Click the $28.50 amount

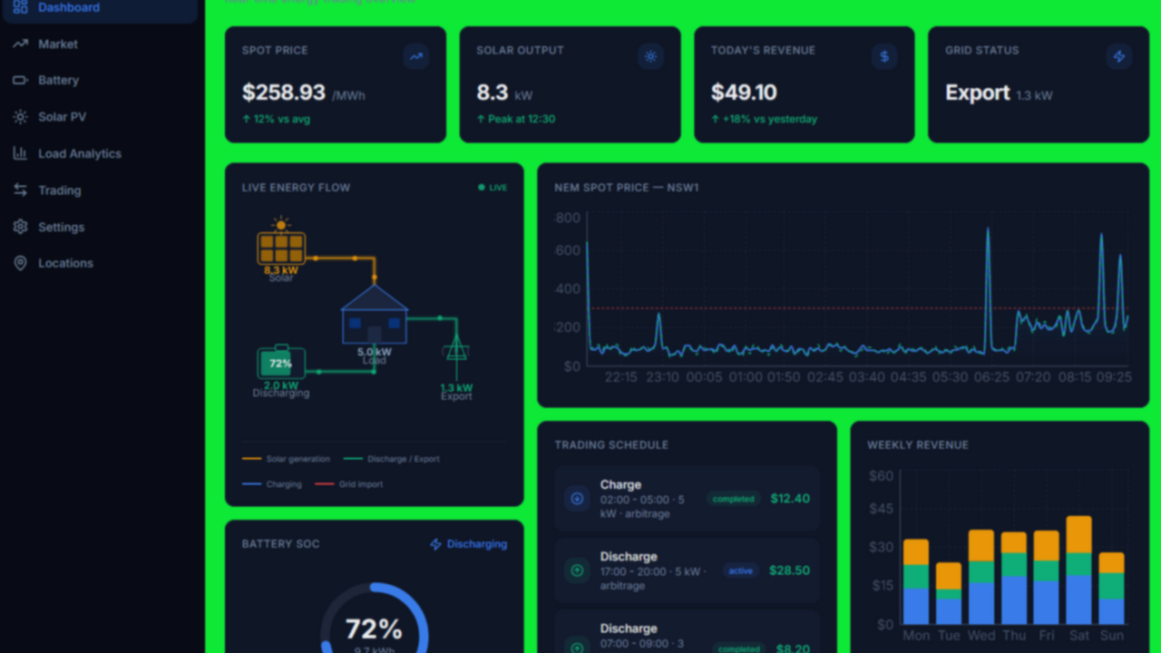790,570
